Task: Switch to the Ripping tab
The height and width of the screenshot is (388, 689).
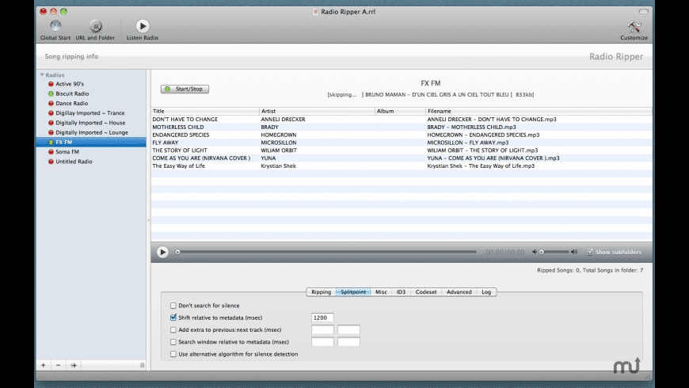Action: (x=321, y=292)
